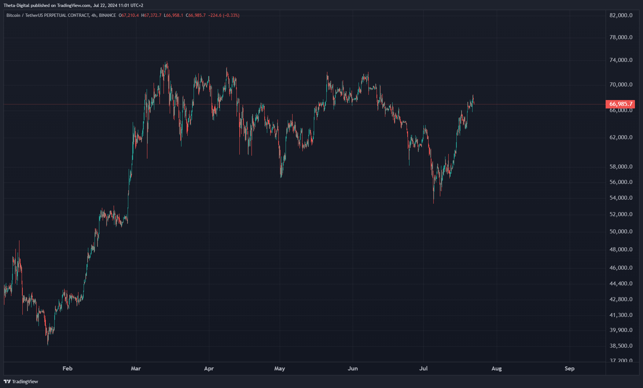643x388 pixels.
Task: Click the 46,000.0 price axis label
Action: point(621,268)
